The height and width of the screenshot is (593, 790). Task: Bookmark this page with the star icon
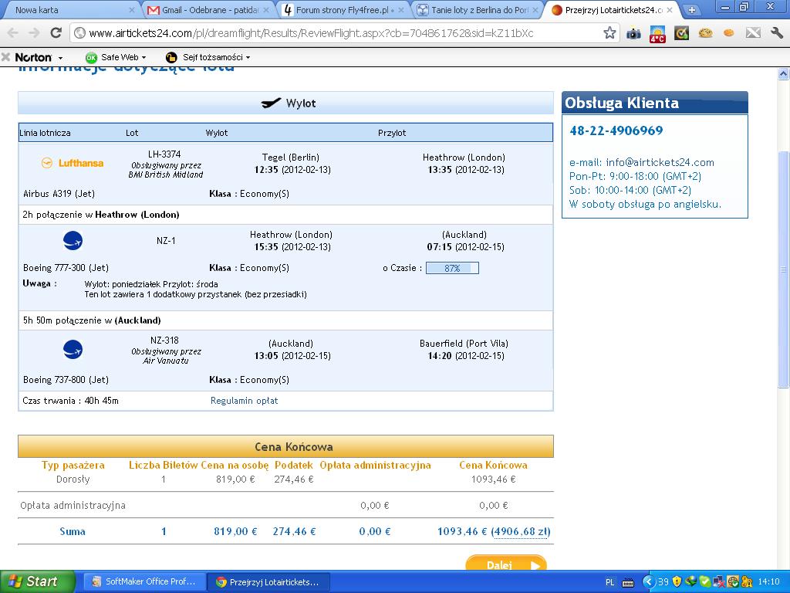coord(609,33)
